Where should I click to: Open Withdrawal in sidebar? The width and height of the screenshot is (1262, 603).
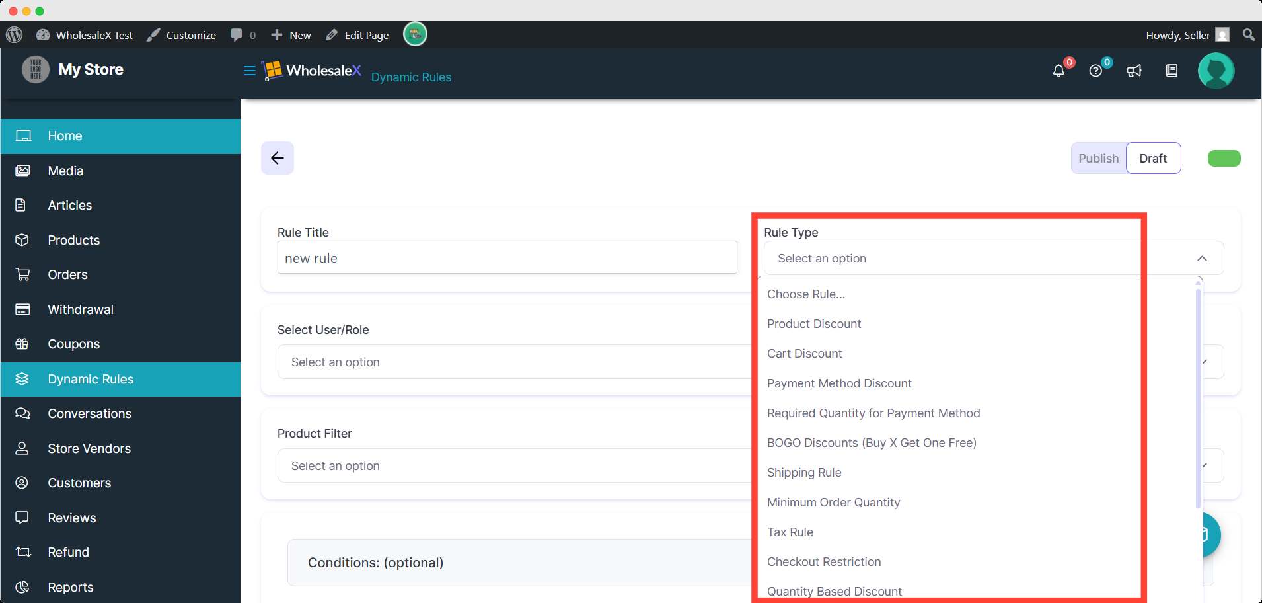pos(120,309)
